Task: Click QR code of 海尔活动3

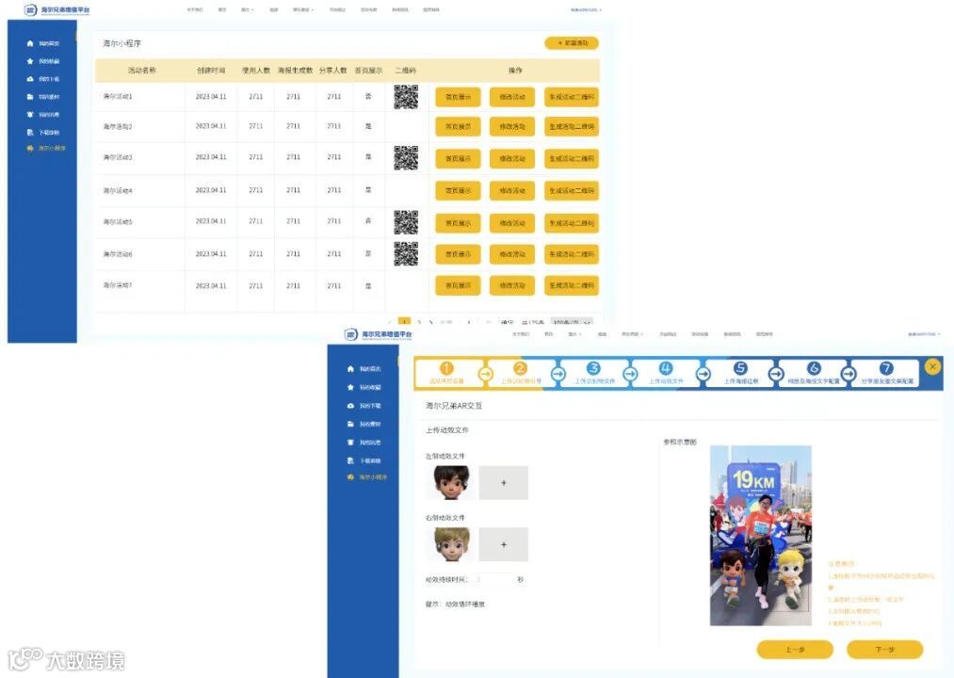Action: point(406,157)
